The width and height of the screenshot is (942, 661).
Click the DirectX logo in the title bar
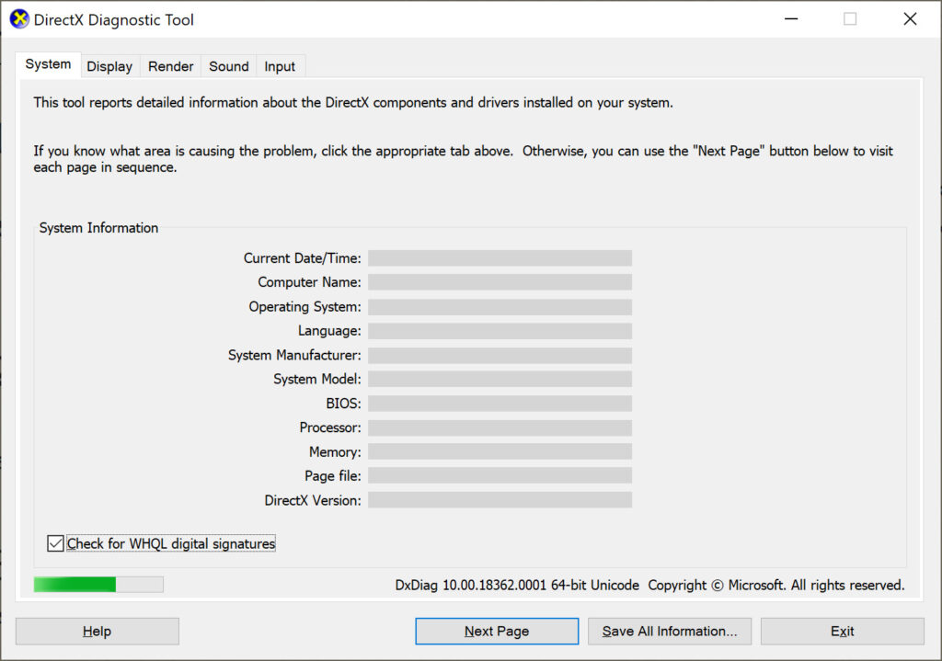19,18
